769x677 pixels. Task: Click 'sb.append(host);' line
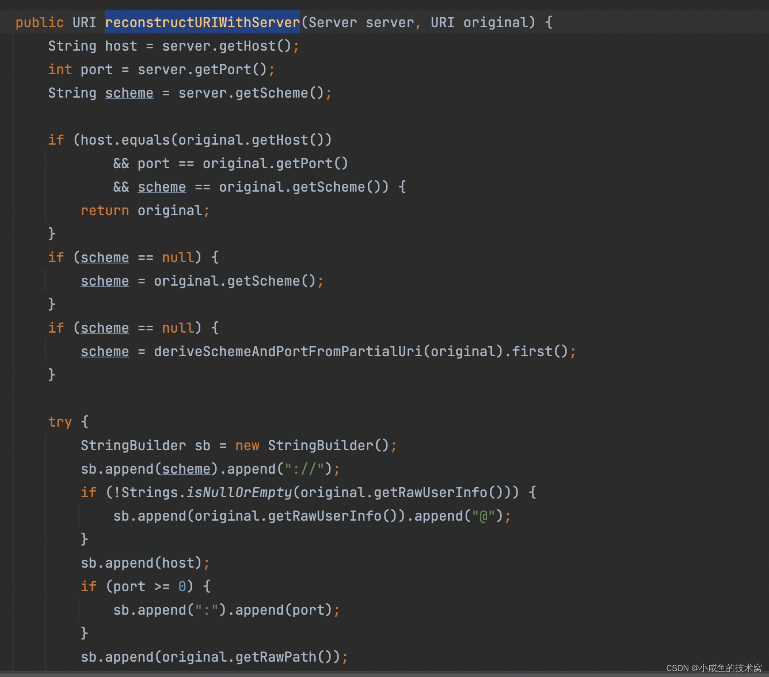click(x=145, y=563)
